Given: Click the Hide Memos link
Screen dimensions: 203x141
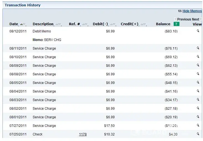Looking at the screenshot, I should 192,11.
